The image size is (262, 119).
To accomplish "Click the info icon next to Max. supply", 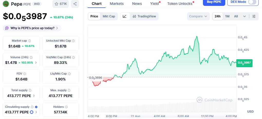I will point(69,90).
